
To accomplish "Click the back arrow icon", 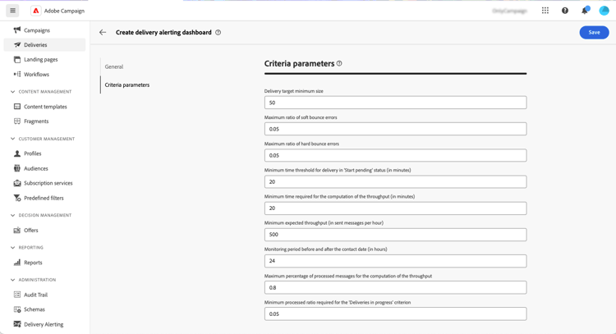I will click(103, 33).
